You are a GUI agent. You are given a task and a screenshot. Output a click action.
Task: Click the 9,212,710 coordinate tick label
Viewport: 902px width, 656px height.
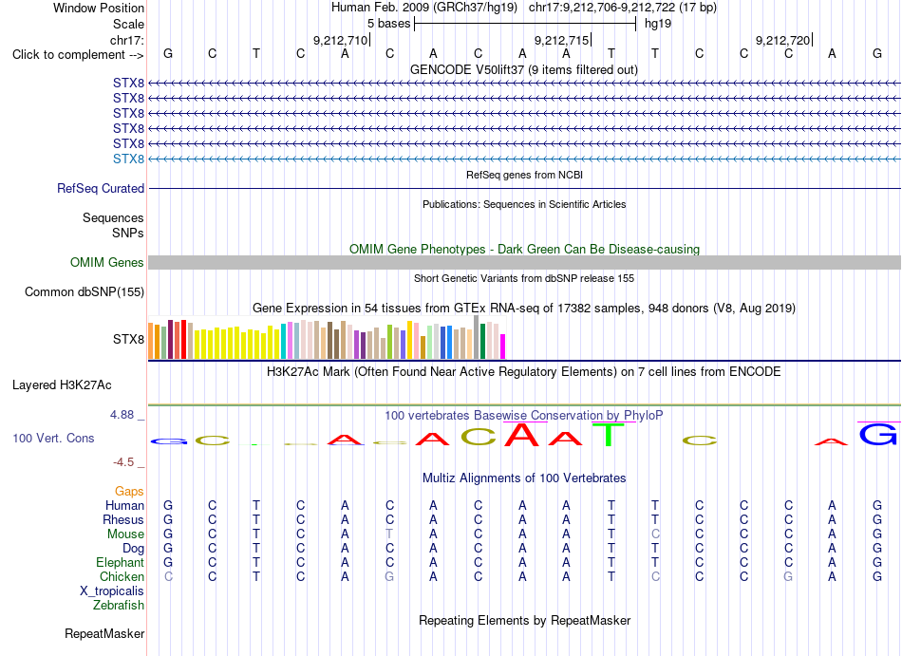click(340, 40)
